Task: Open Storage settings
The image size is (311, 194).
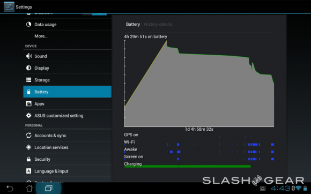Action: click(67, 80)
